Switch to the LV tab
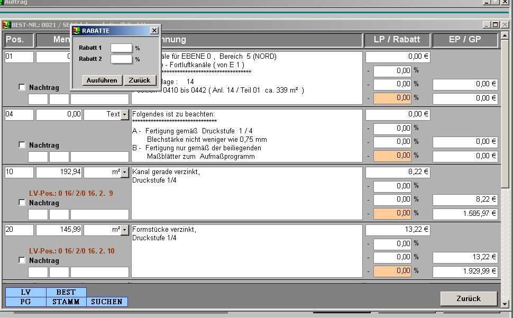This screenshot has width=513, height=318. click(x=26, y=292)
